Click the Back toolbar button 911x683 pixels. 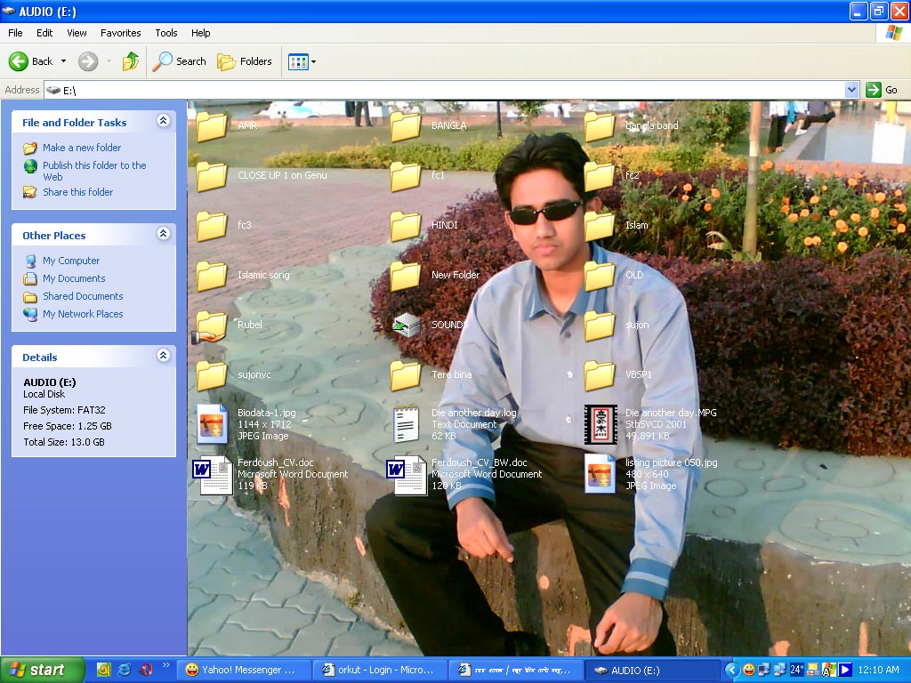[31, 61]
